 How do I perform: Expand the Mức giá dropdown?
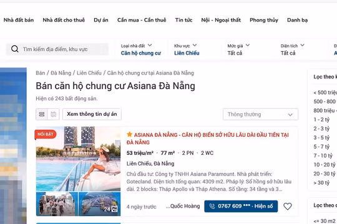pos(238,45)
